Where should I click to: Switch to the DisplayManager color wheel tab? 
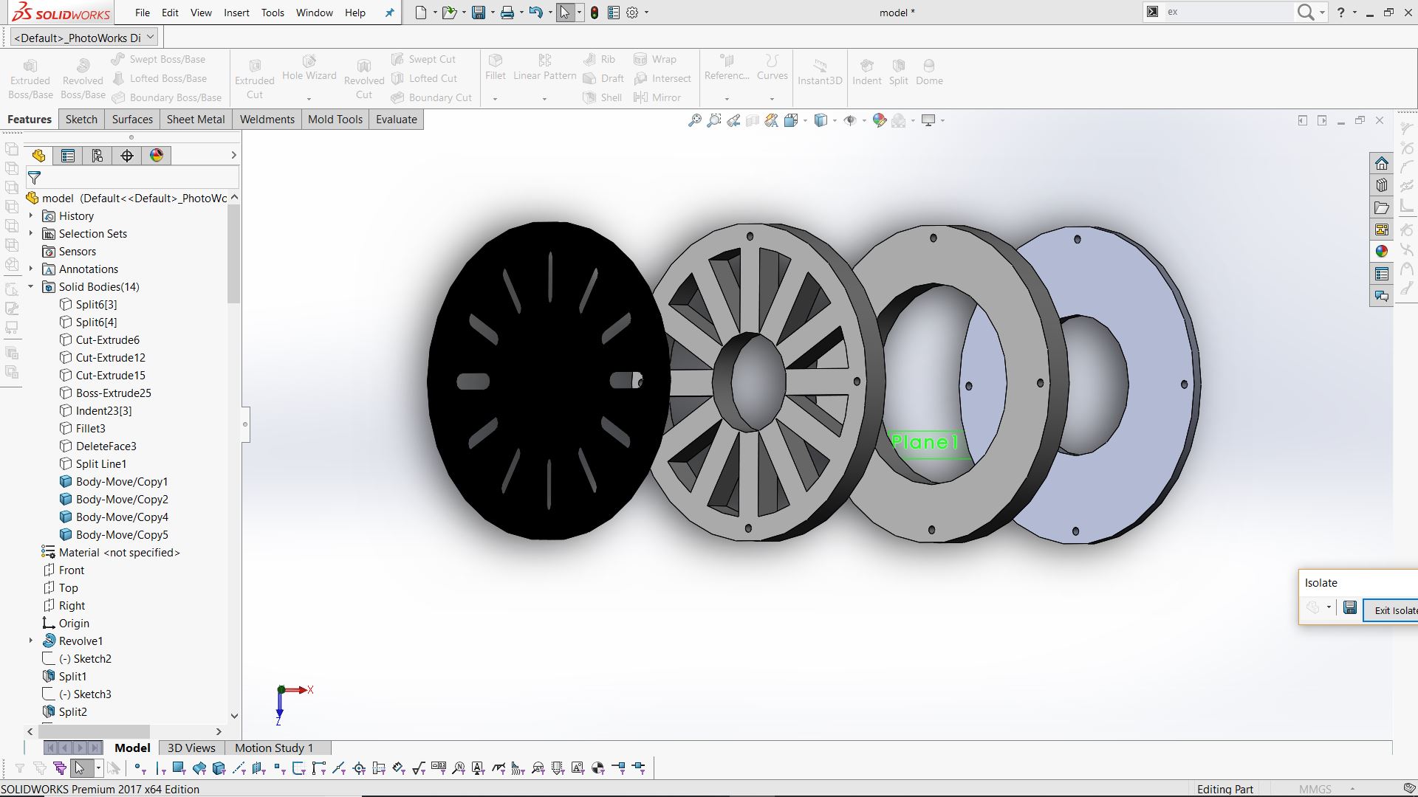(x=157, y=156)
